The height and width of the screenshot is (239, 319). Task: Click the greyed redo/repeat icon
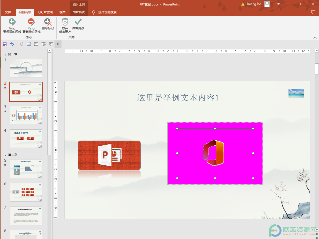pos(22,44)
